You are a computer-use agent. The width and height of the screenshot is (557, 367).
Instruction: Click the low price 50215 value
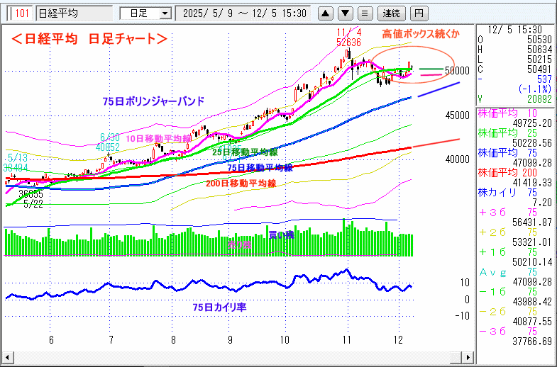(539, 60)
